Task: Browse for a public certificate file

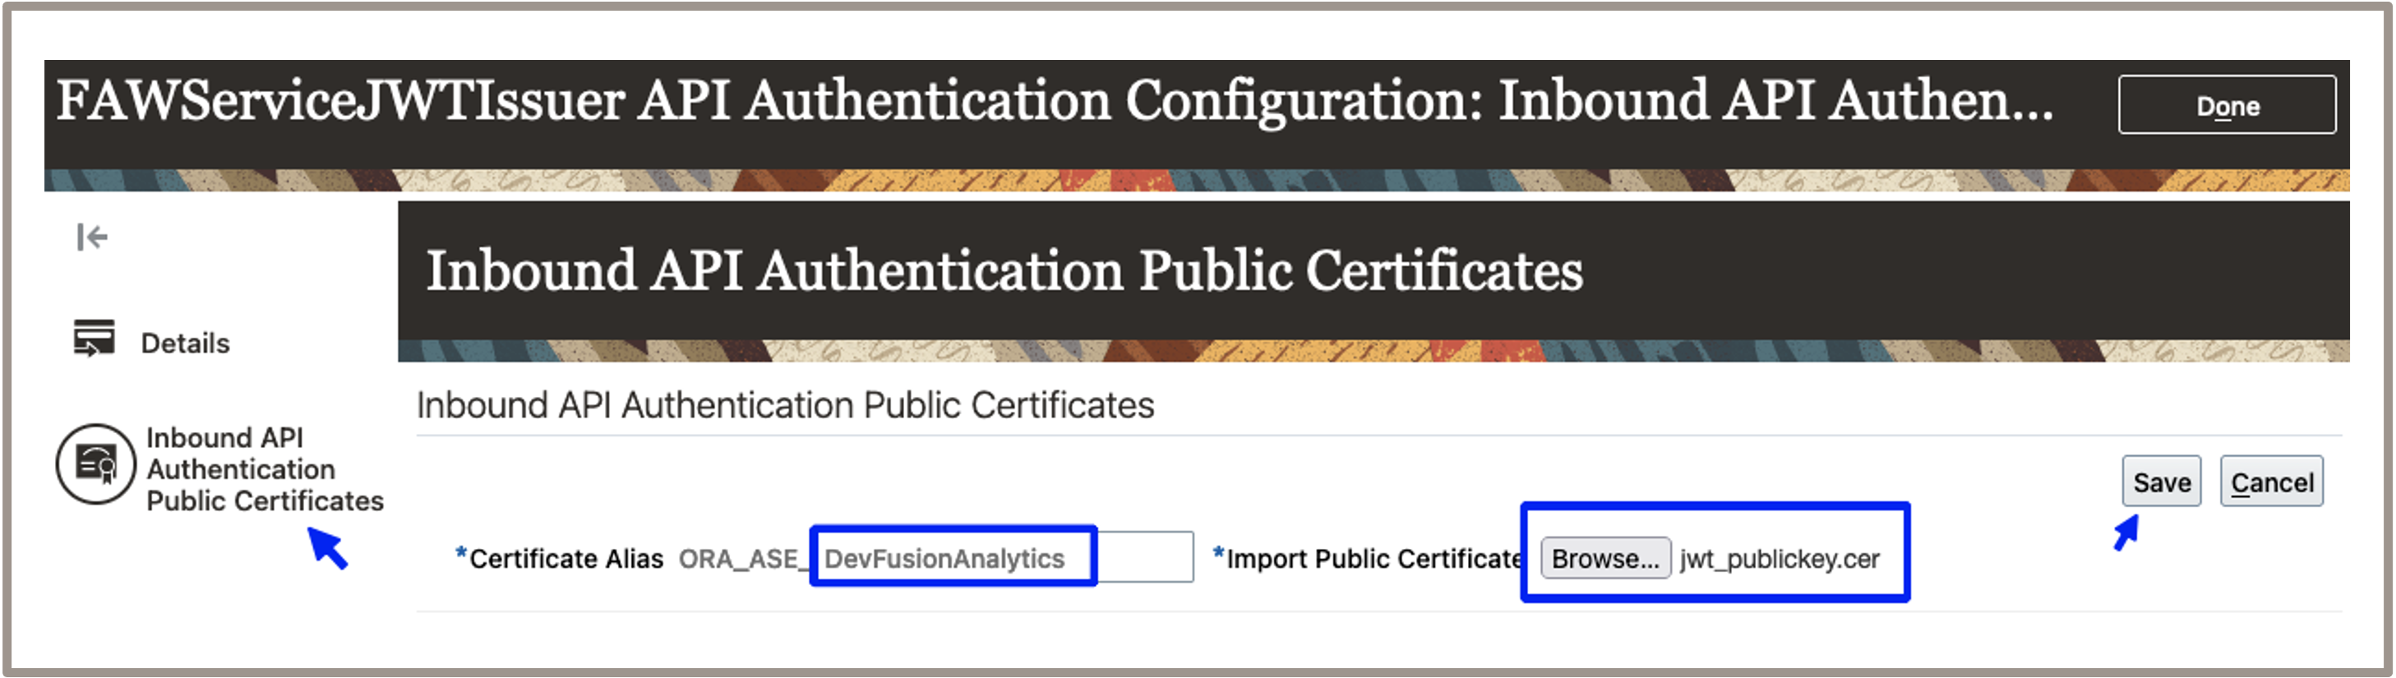Action: pos(1604,558)
